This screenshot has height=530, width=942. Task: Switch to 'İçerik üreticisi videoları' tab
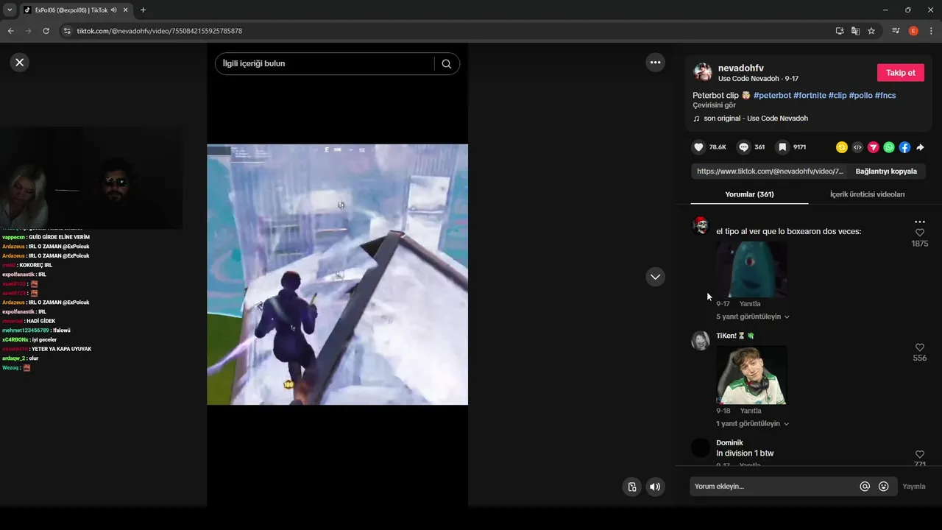click(x=867, y=194)
